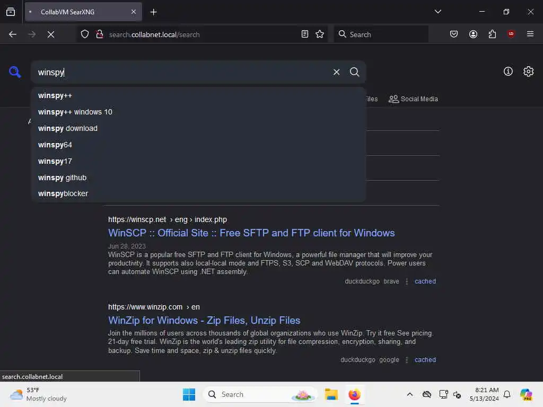Choose suggestion winspyblocker
The image size is (543, 407).
click(x=198, y=193)
